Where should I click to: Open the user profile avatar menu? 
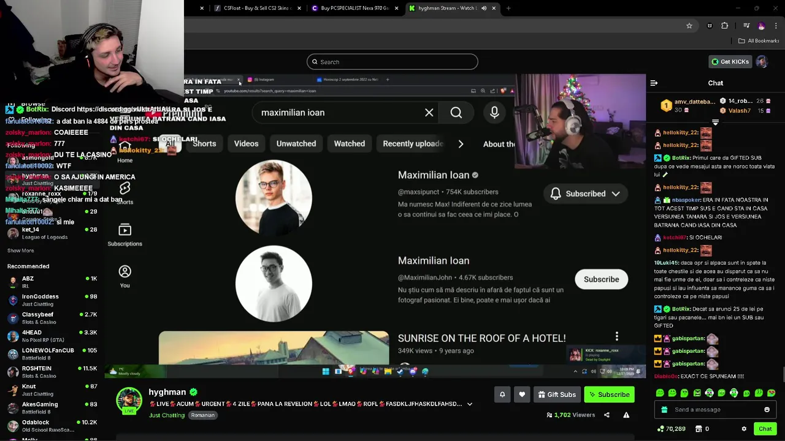click(762, 62)
